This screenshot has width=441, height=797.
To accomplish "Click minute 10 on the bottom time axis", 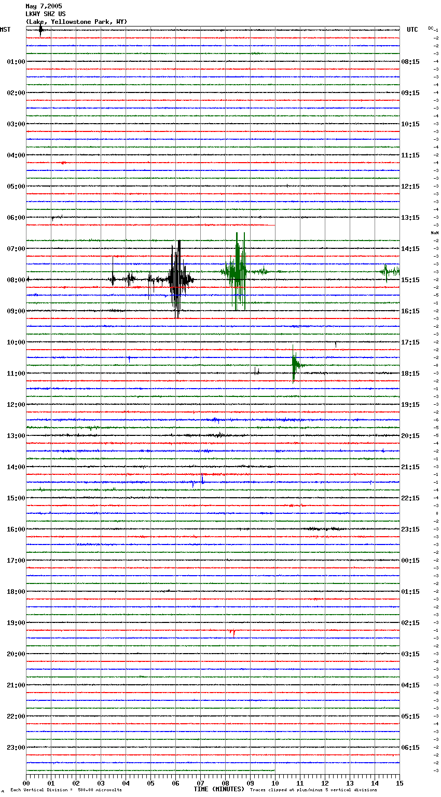I will coord(275,783).
